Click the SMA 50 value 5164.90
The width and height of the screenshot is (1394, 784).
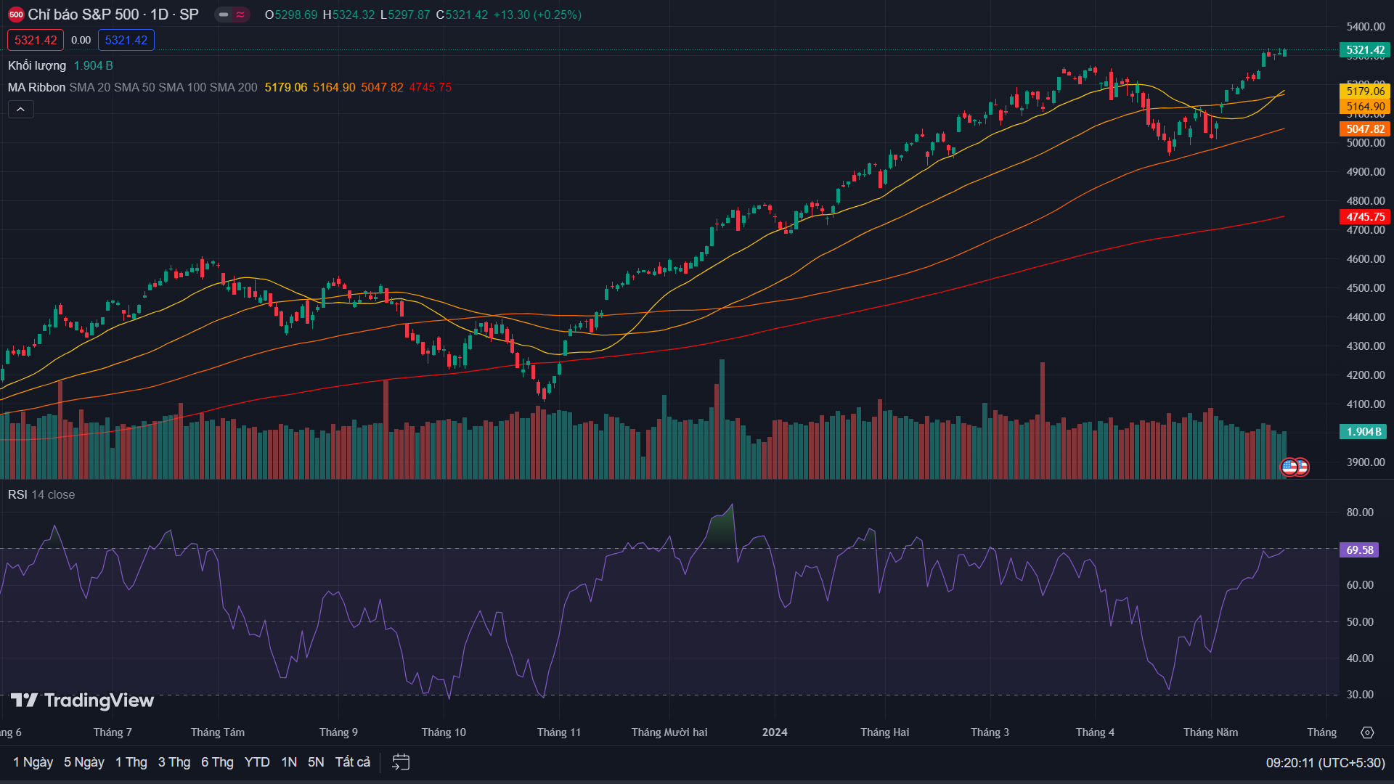tap(334, 87)
